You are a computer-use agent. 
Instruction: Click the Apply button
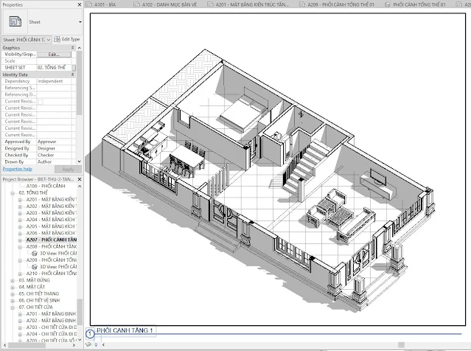(68, 169)
